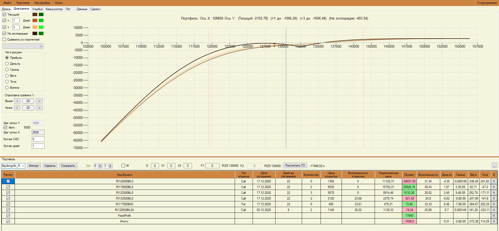Collapse the portfolio panel with the underscore button
Screen dimensions: 499x231
pos(494,165)
